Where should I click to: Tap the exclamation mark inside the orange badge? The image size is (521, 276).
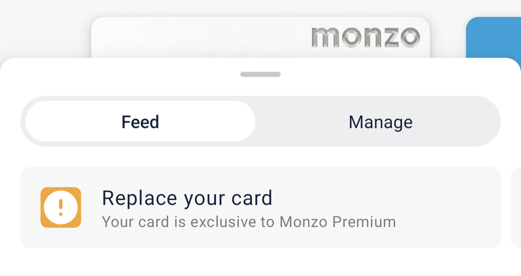[61, 208]
